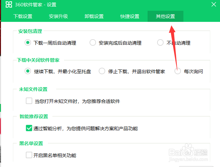220x167 pixels.
Task: Uncheck the 通过智能分析 recommendation checkbox
Action: pos(29,128)
